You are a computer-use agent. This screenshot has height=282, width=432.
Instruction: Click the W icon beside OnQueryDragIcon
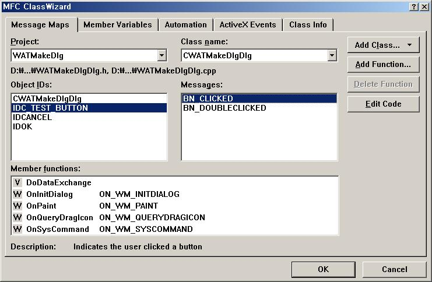click(17, 217)
